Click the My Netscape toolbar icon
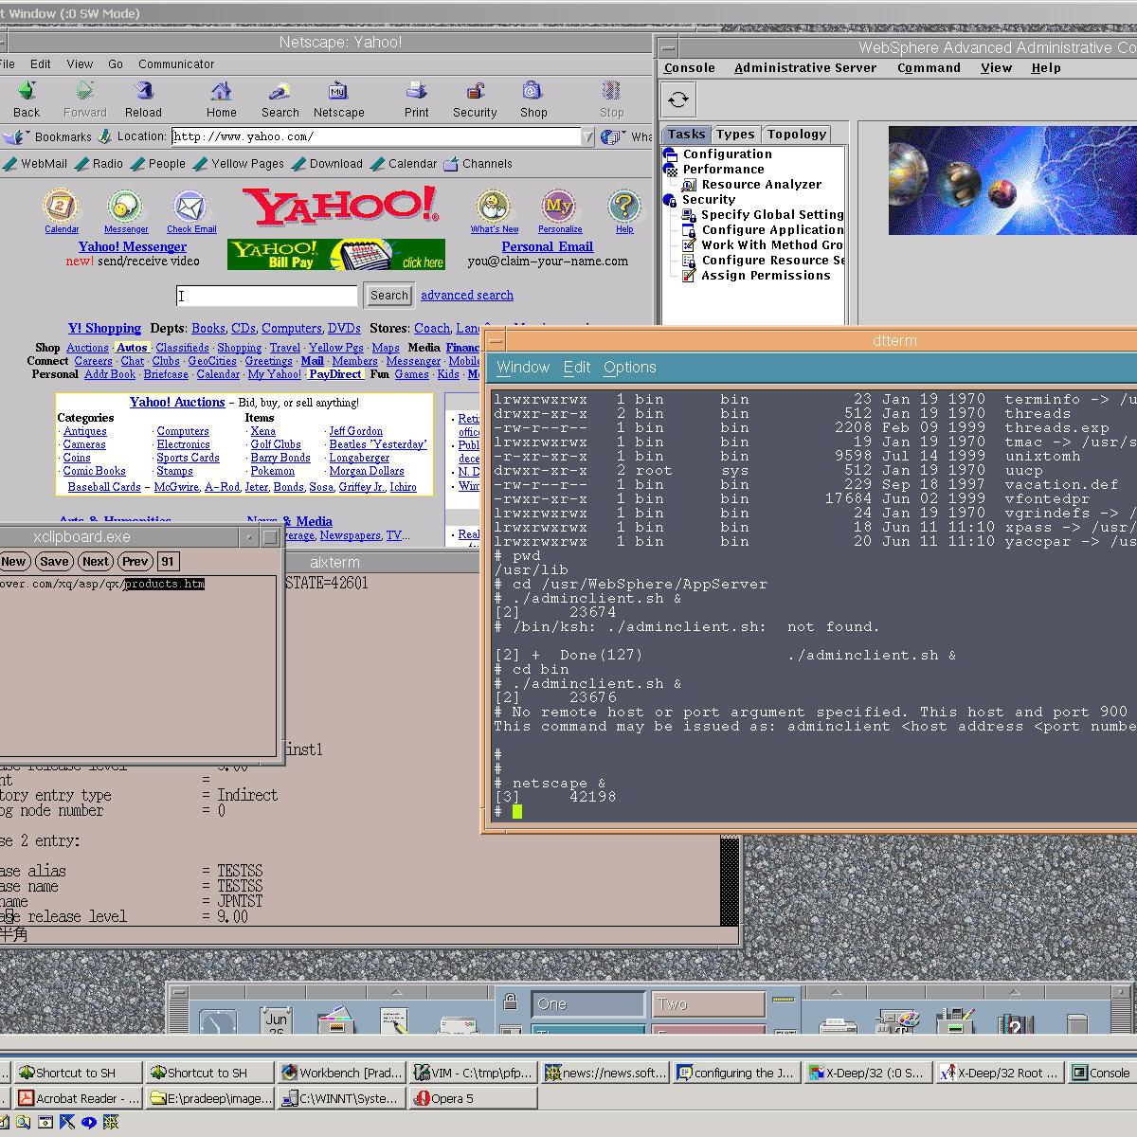 pos(338,91)
